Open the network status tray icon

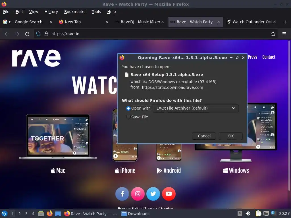coord(266,213)
